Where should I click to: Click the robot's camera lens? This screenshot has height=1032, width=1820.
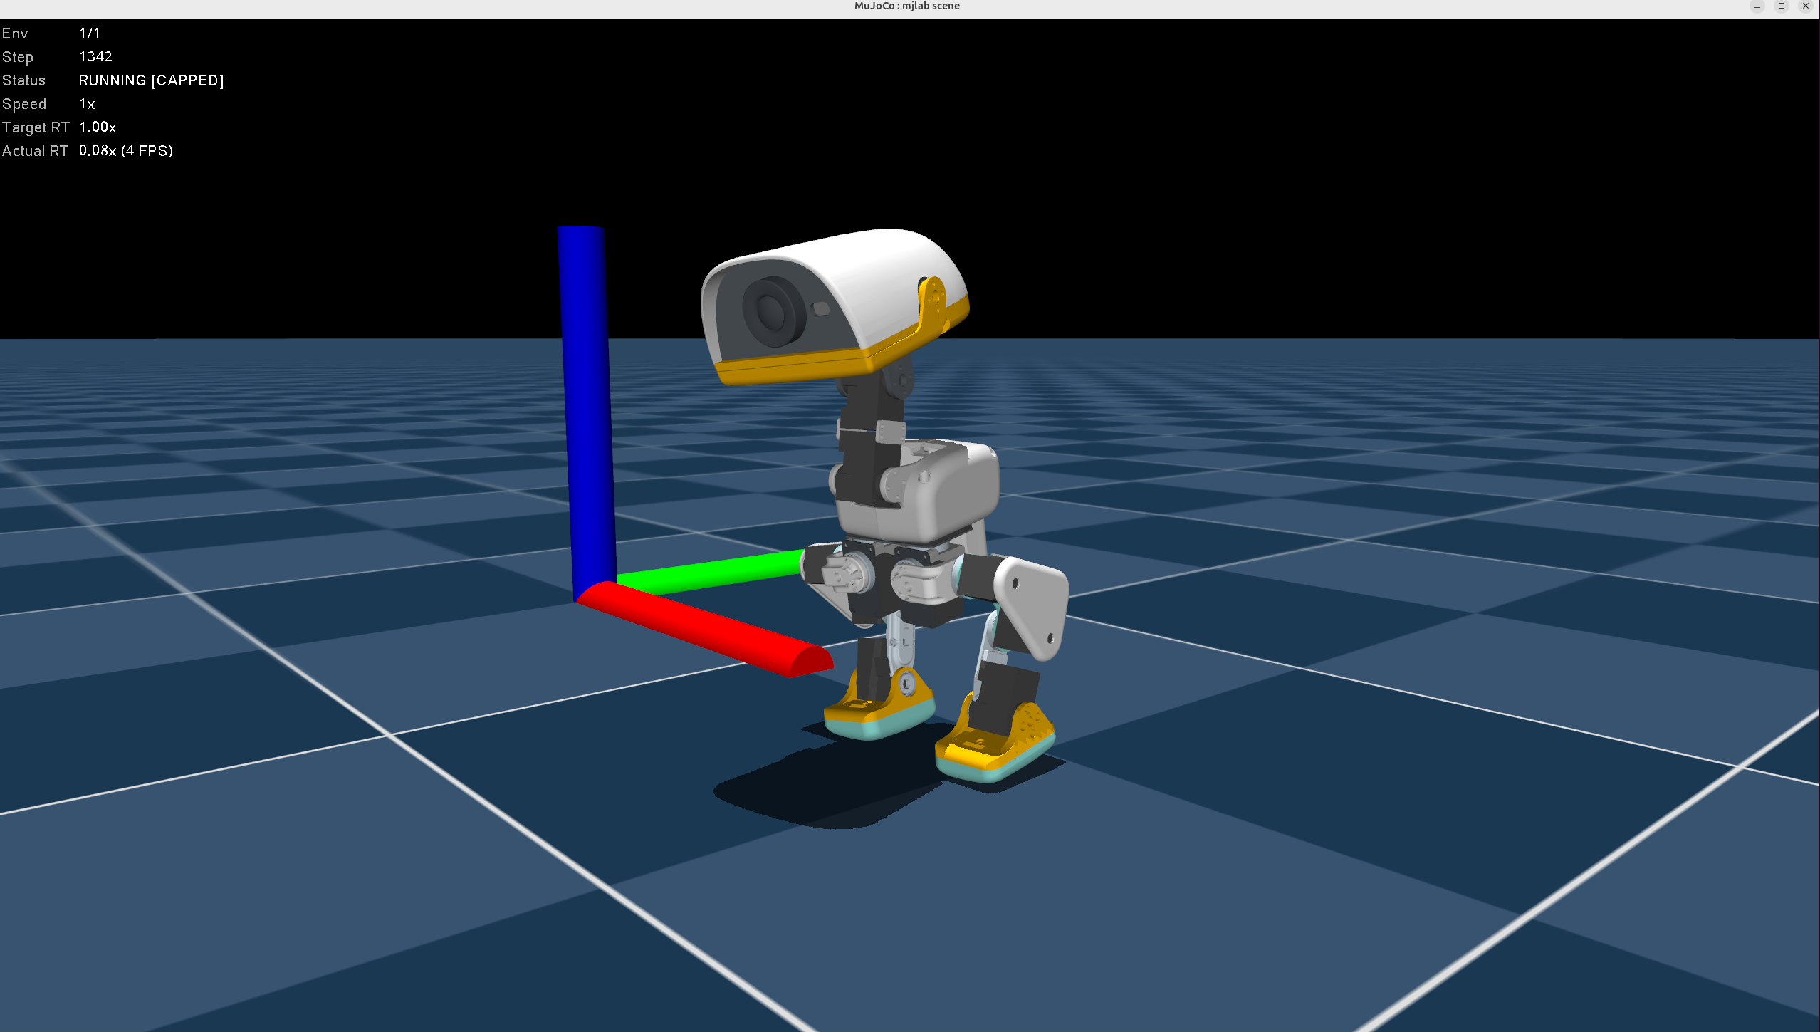click(x=773, y=311)
